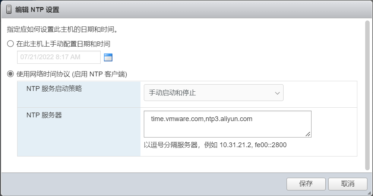373x196 pixels.
Task: Click the 'NTP 服务启动策略' row label
Action: point(54,89)
